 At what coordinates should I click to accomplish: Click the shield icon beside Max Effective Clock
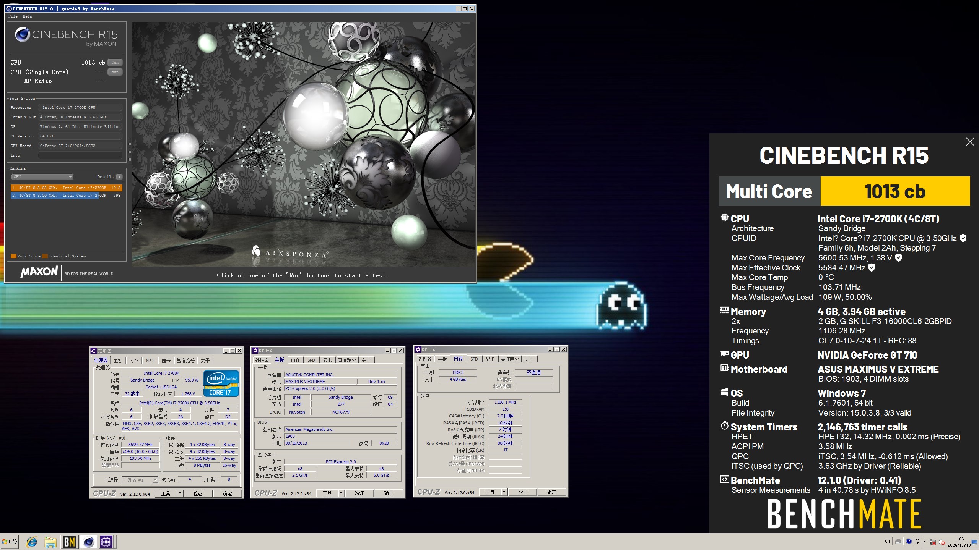click(872, 268)
